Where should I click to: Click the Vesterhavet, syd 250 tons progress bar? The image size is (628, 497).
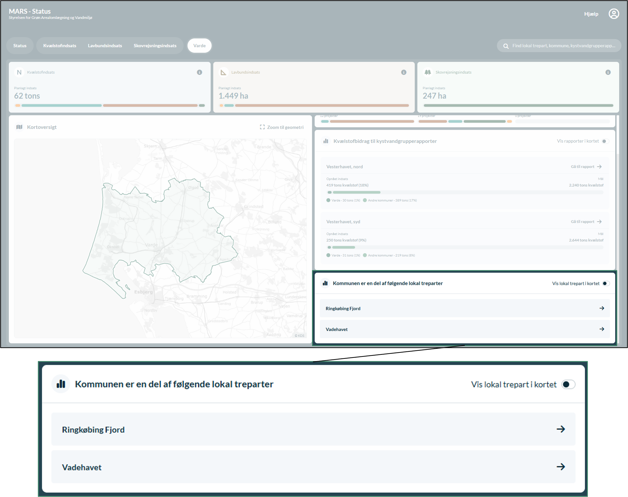coord(465,247)
